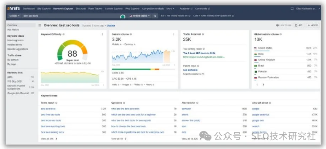Click the window icon near account name
The image size is (326, 149).
click(292, 9)
